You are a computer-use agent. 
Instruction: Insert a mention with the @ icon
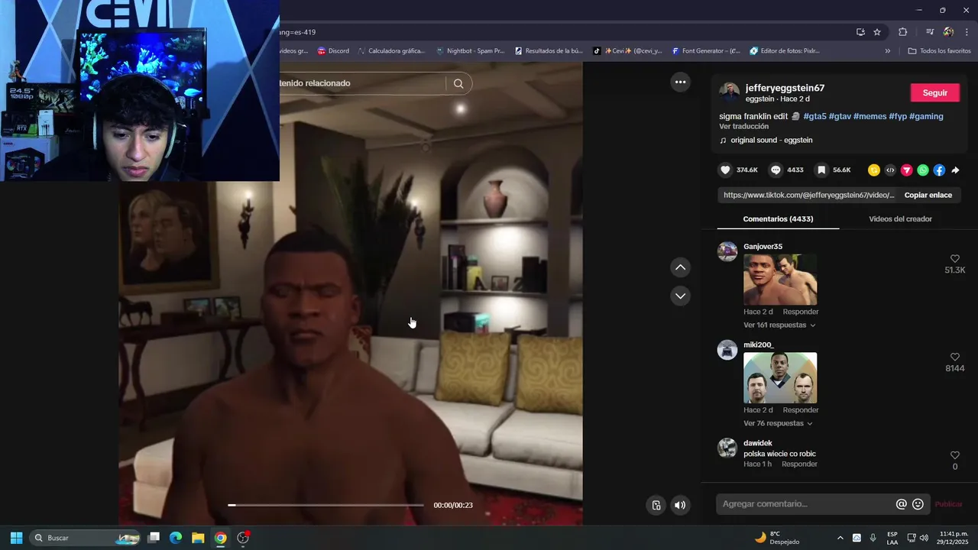tap(902, 504)
